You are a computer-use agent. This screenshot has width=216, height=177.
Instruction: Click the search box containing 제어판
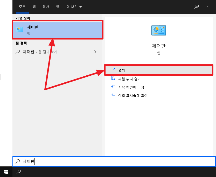[x=114, y=161]
